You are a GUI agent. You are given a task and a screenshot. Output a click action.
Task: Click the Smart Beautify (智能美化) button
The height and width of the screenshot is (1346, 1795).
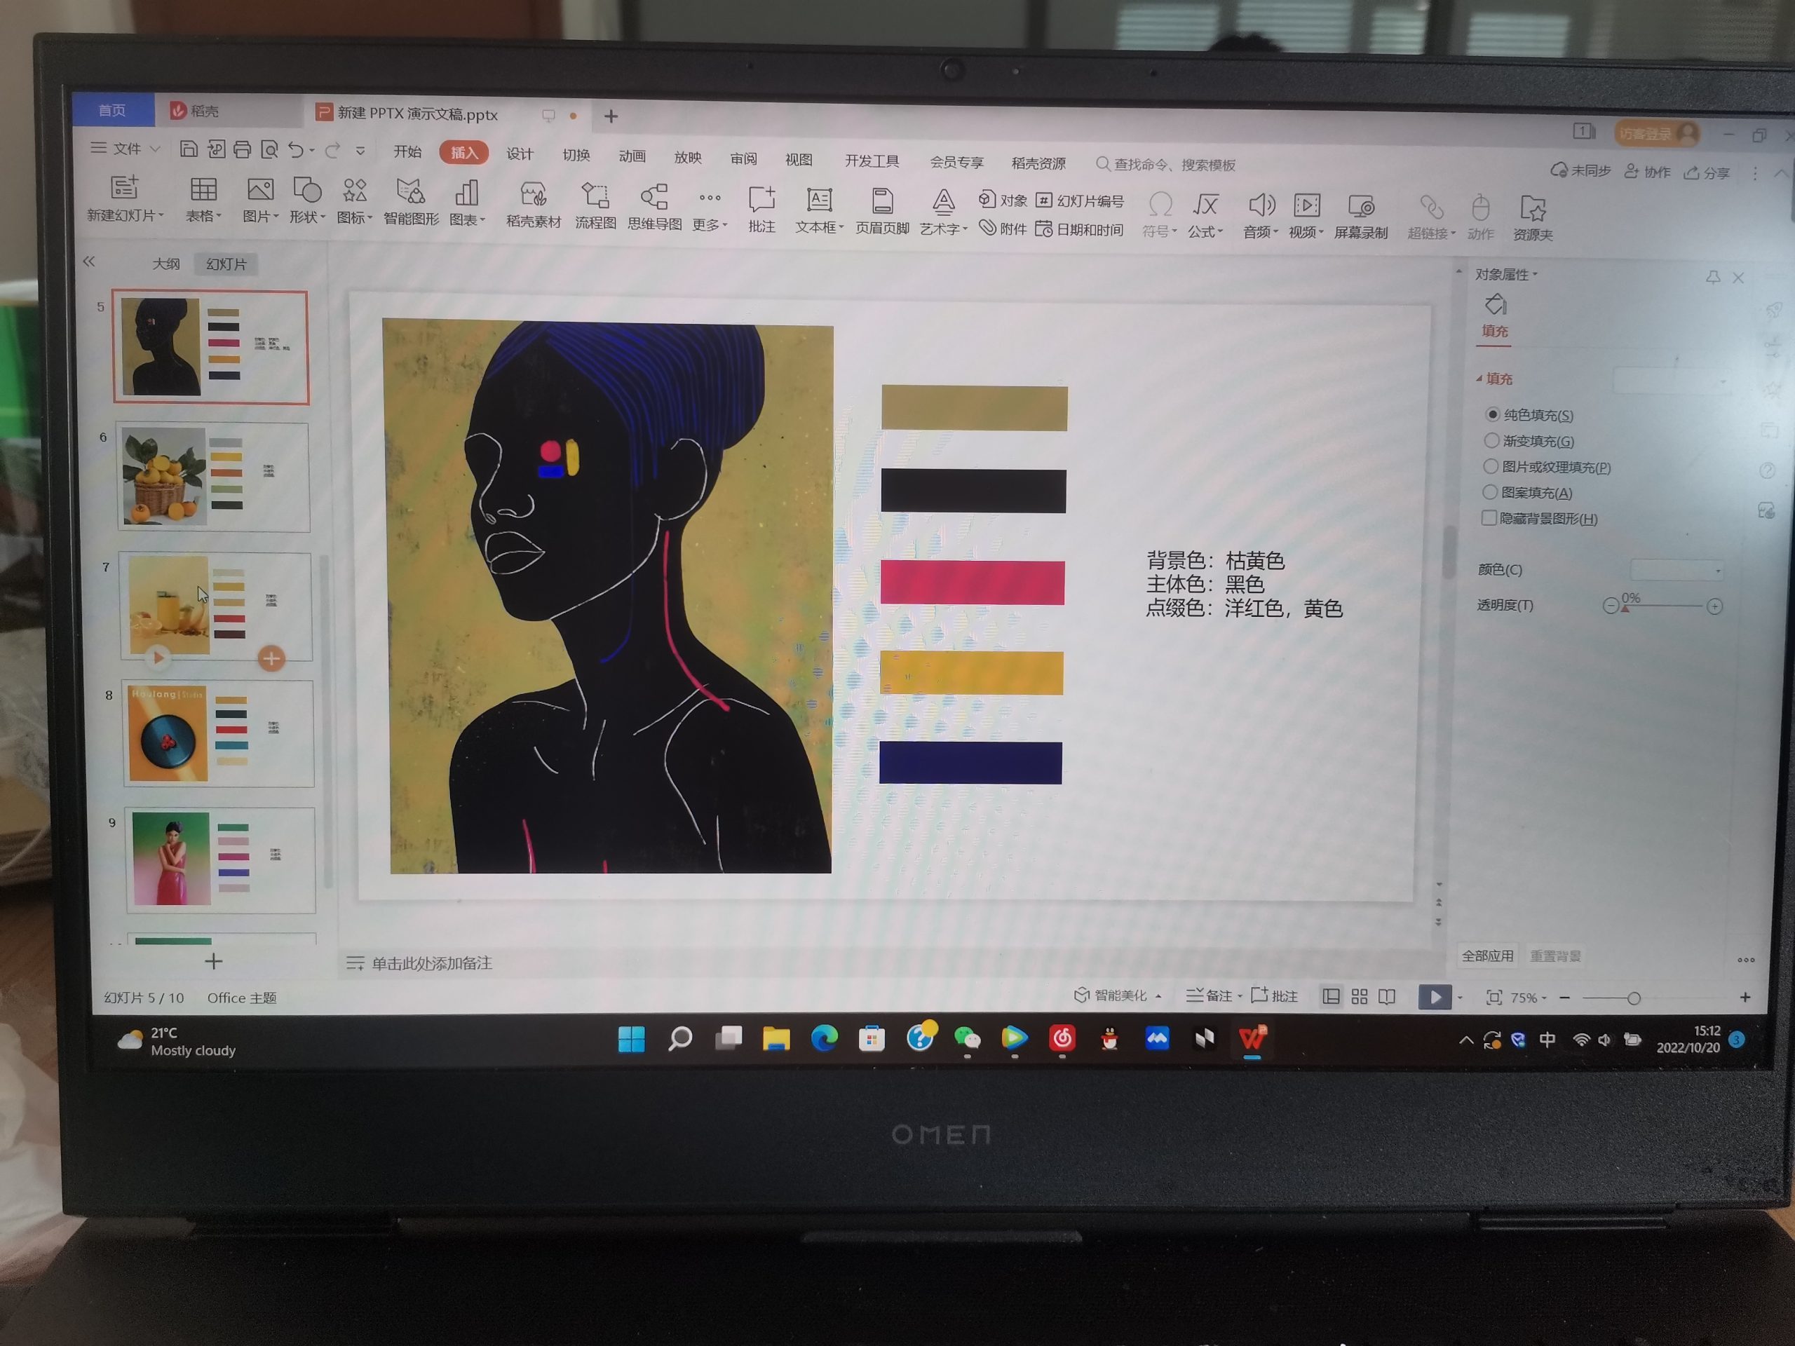1111,995
